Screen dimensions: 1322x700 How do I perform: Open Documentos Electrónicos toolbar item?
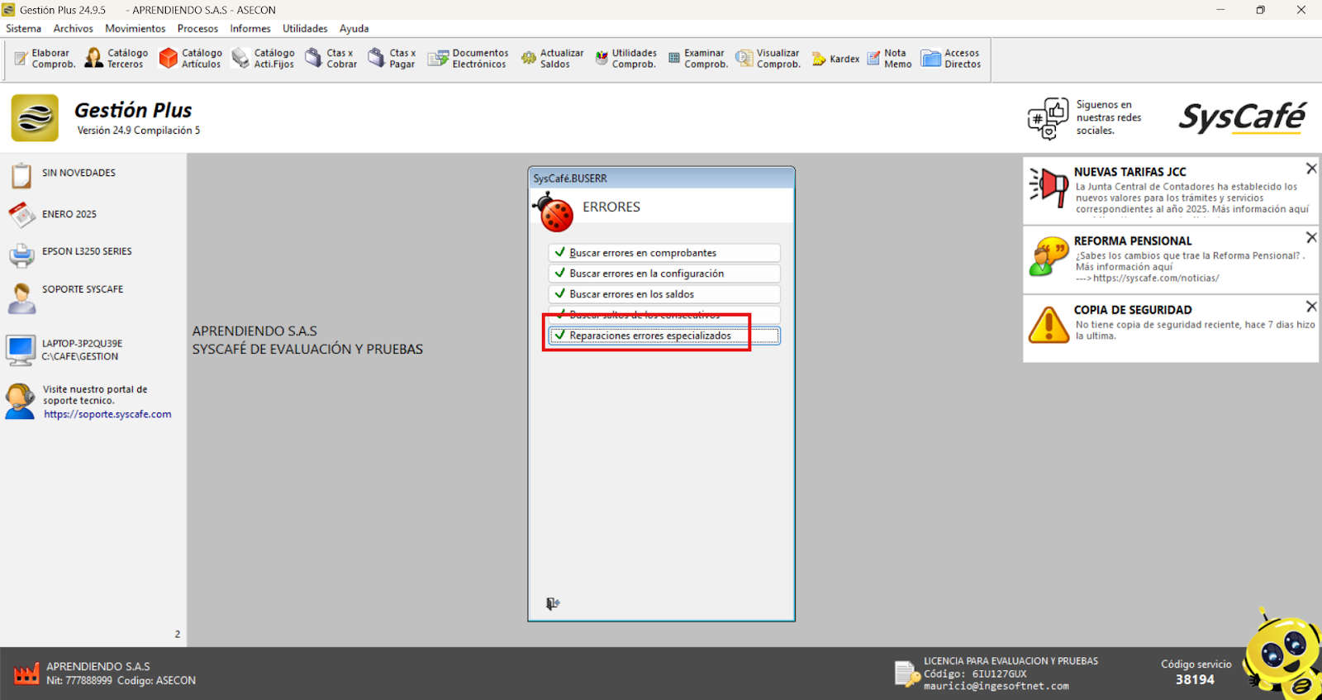(468, 59)
